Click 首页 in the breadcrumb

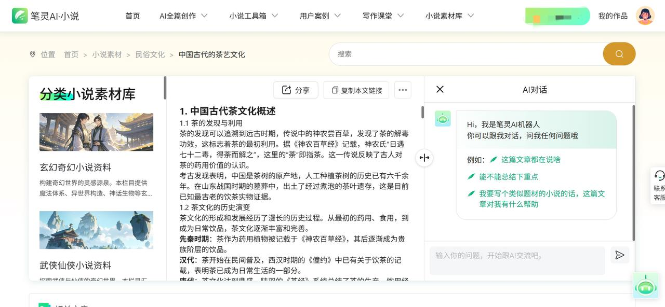tap(71, 54)
